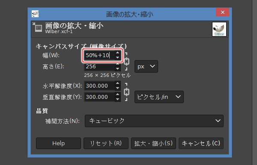Click the キャンセル(C) cancel button
The width and height of the screenshot is (257, 165).
tap(201, 144)
